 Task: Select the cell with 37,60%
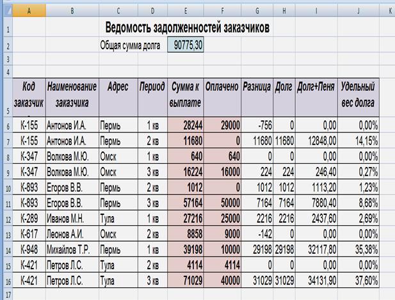pyautogui.click(x=359, y=280)
